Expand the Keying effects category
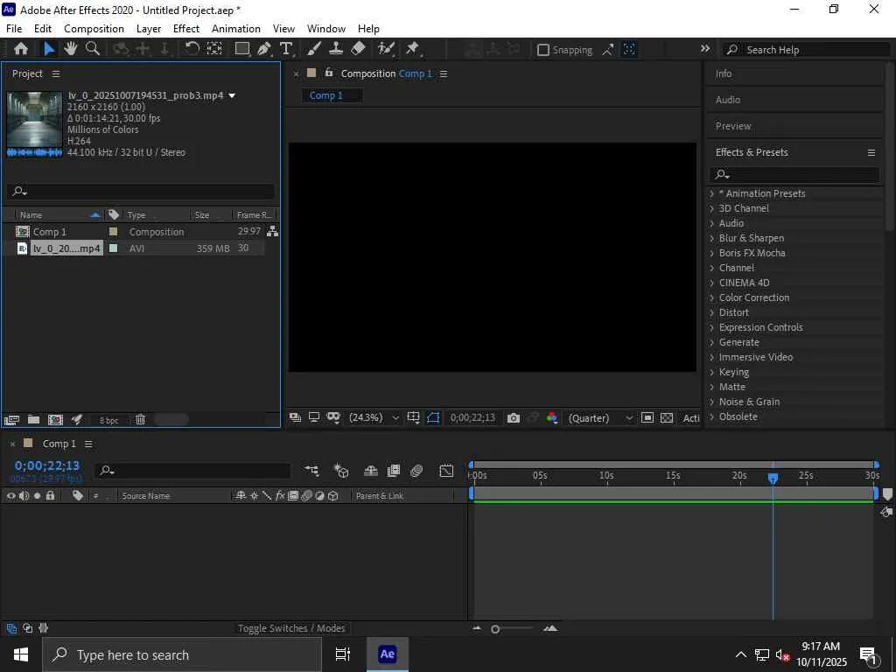Image resolution: width=896 pixels, height=672 pixels. [712, 372]
